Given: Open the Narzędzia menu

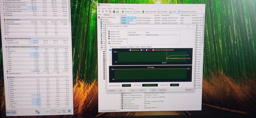Looking at the screenshot, I should point(124,8).
